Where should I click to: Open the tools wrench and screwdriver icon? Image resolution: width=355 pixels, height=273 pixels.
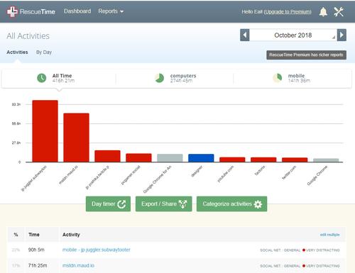click(339, 11)
